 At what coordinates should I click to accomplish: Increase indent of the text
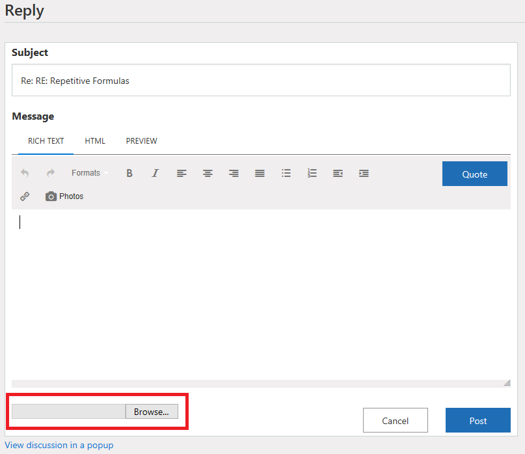364,173
